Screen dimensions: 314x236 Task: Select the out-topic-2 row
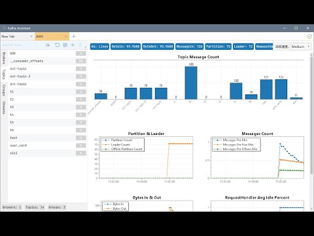pyautogui.click(x=48, y=76)
